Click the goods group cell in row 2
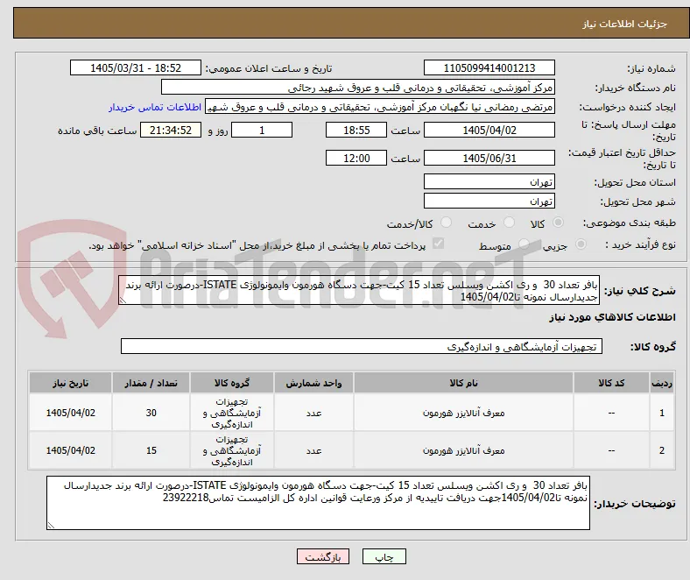690x580 pixels. pos(232,450)
